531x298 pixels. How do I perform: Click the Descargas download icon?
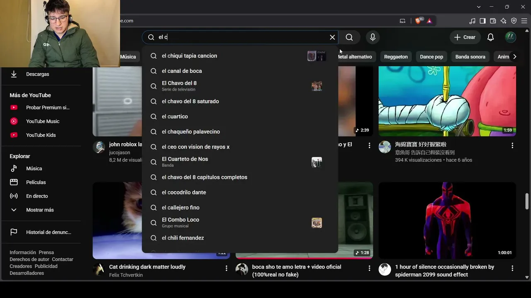pos(14,74)
